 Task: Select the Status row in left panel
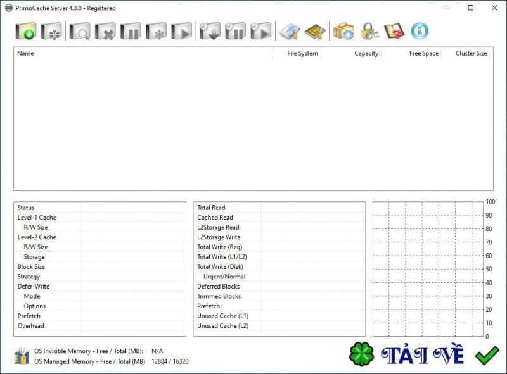point(100,208)
